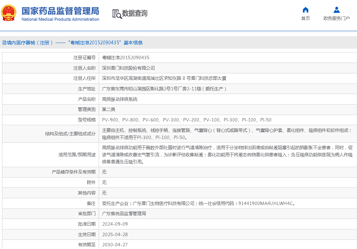Click the 生效日期 label cell
Image resolution: width=357 pixels, height=249 pixels.
click(51, 235)
